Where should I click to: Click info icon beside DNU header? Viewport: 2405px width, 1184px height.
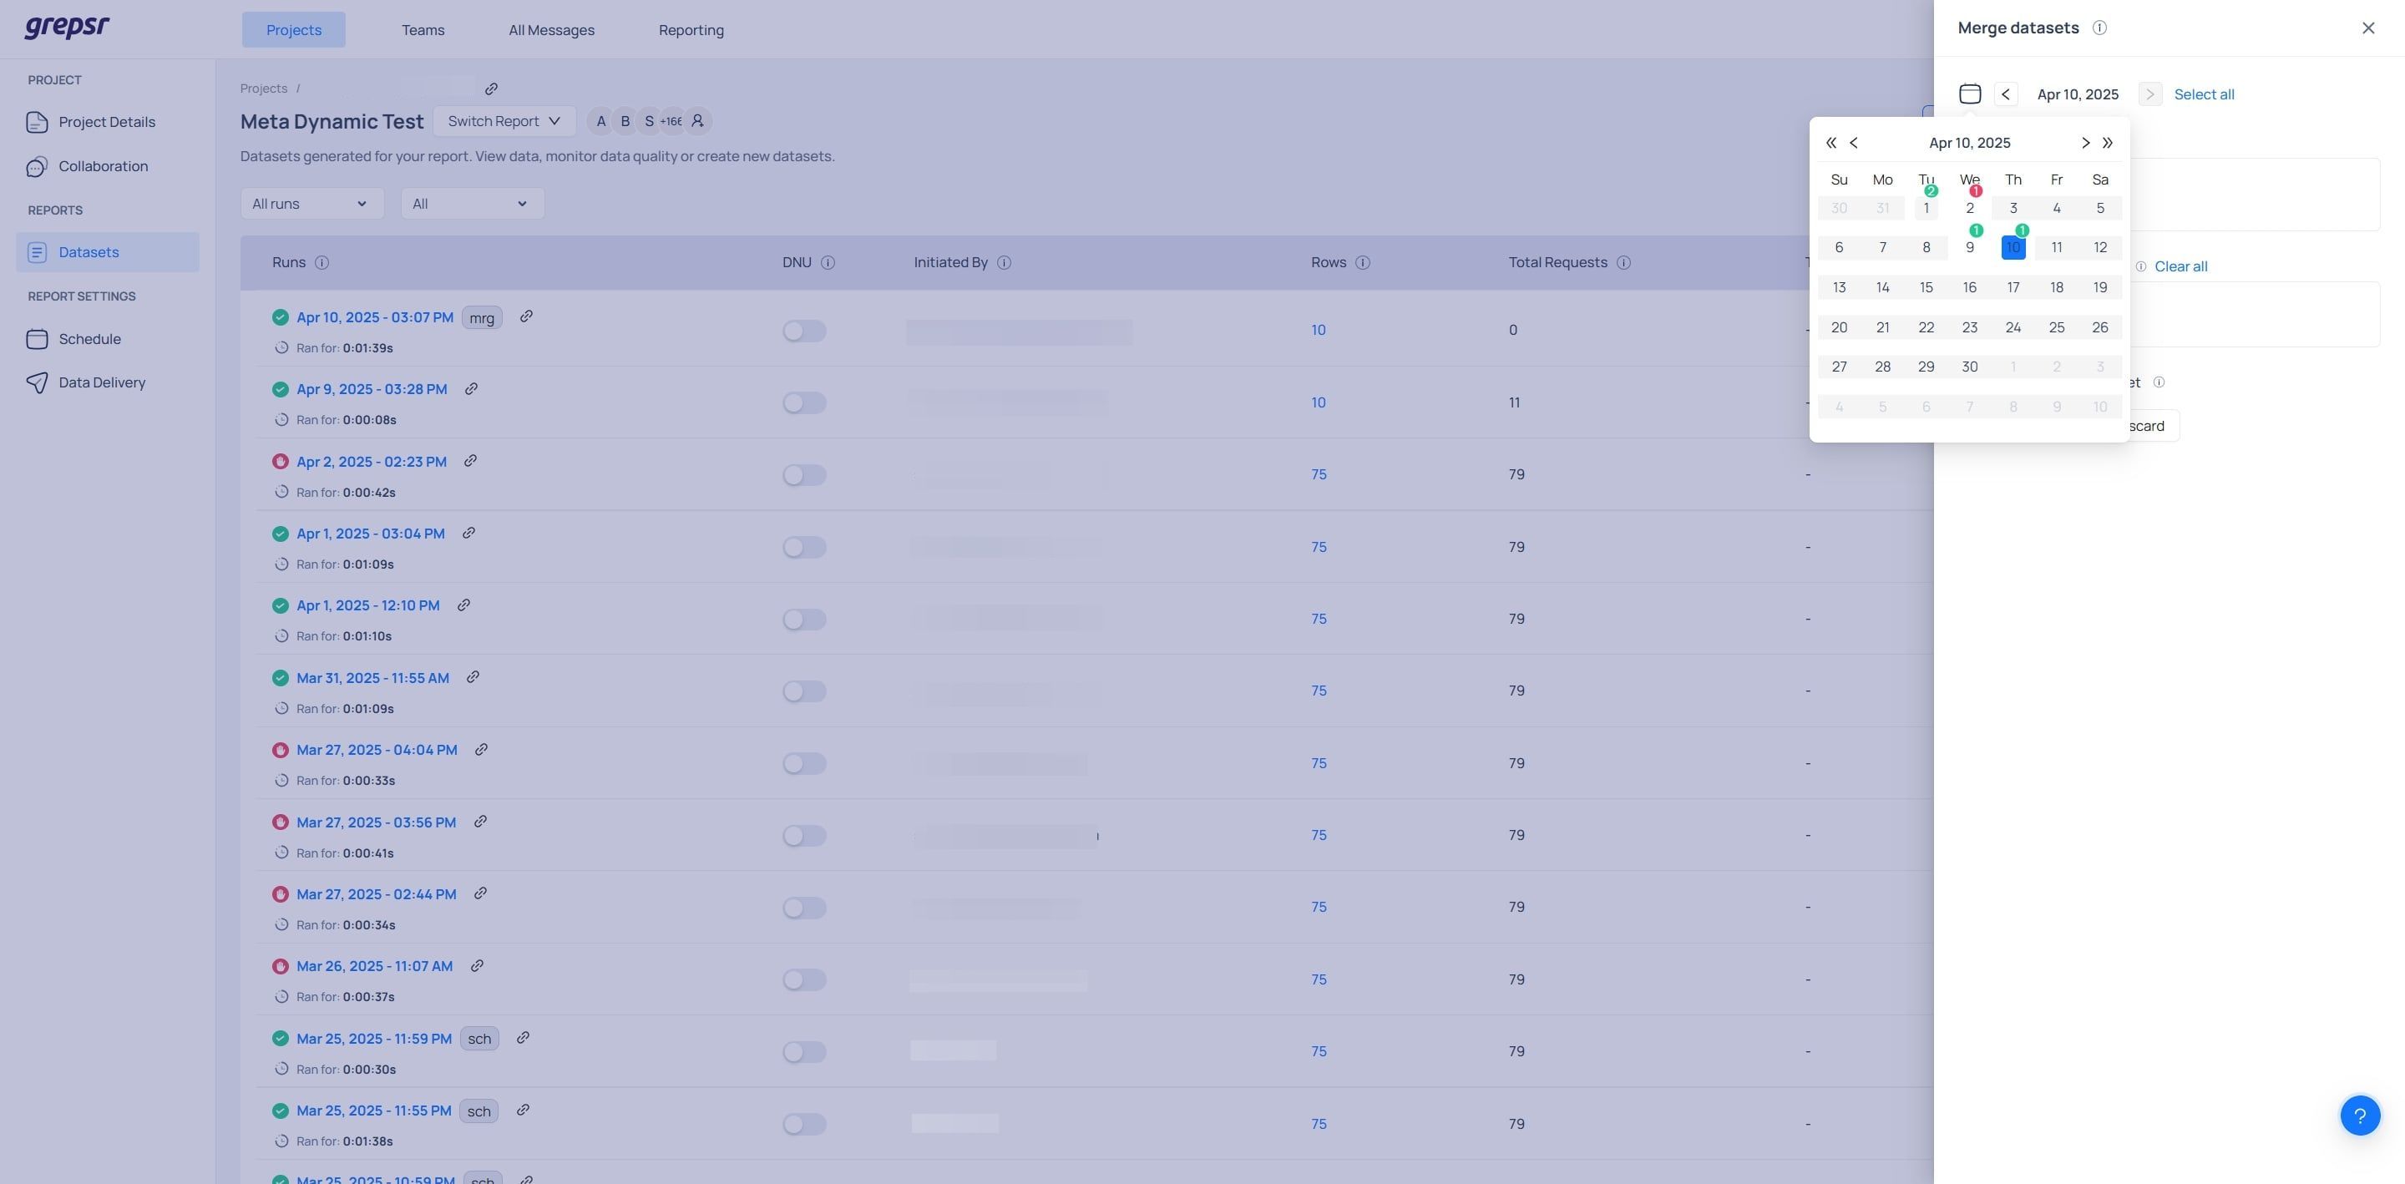point(828,263)
